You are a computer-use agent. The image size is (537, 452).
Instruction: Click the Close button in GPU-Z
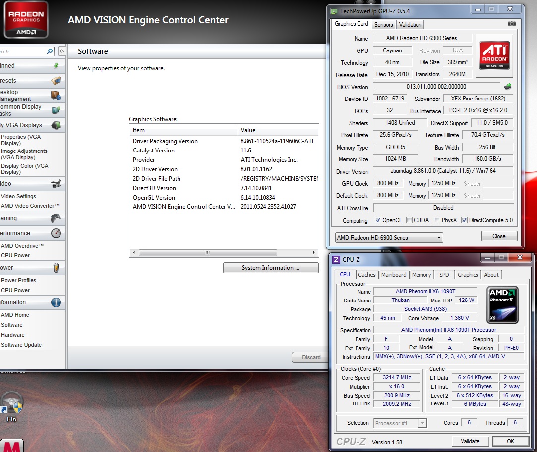point(499,236)
